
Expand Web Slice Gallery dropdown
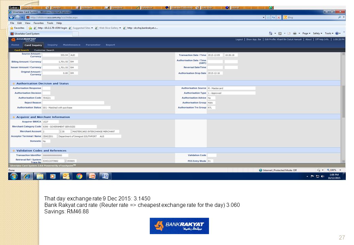pyautogui.click(x=120, y=28)
